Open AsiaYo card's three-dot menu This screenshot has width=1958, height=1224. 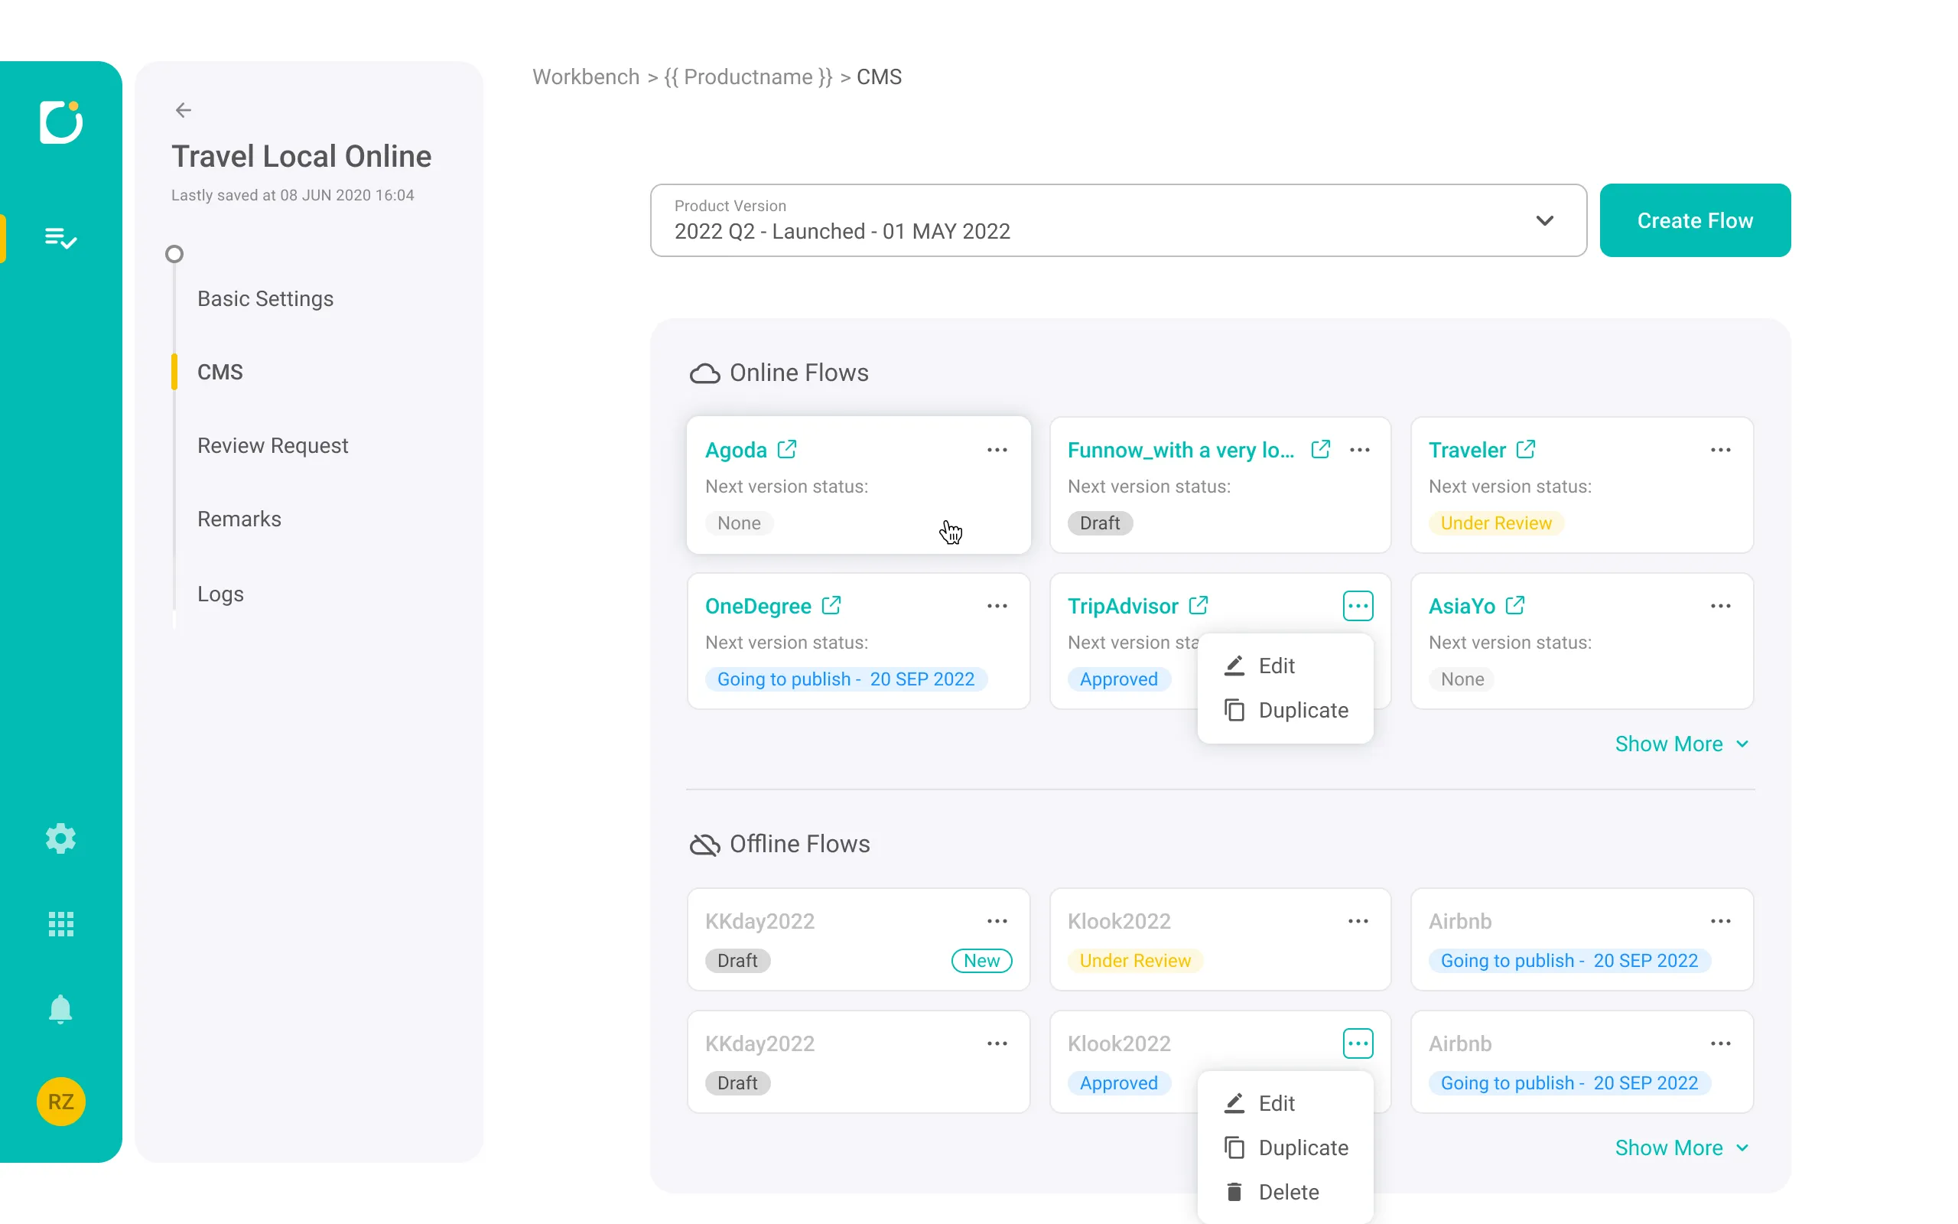tap(1720, 606)
